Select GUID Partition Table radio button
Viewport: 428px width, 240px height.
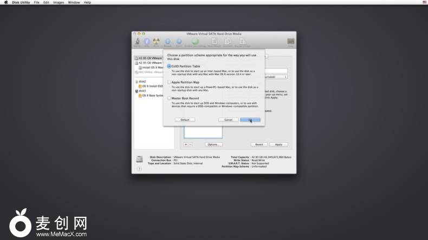pos(170,66)
